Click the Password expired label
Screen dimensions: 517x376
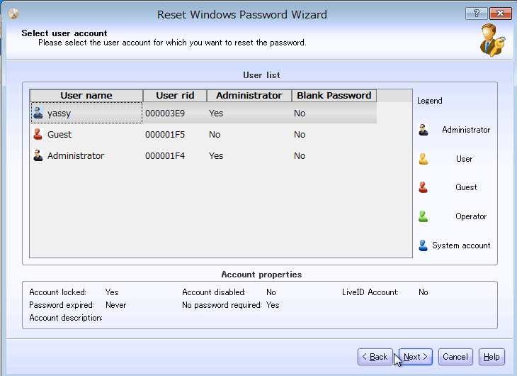pyautogui.click(x=62, y=305)
